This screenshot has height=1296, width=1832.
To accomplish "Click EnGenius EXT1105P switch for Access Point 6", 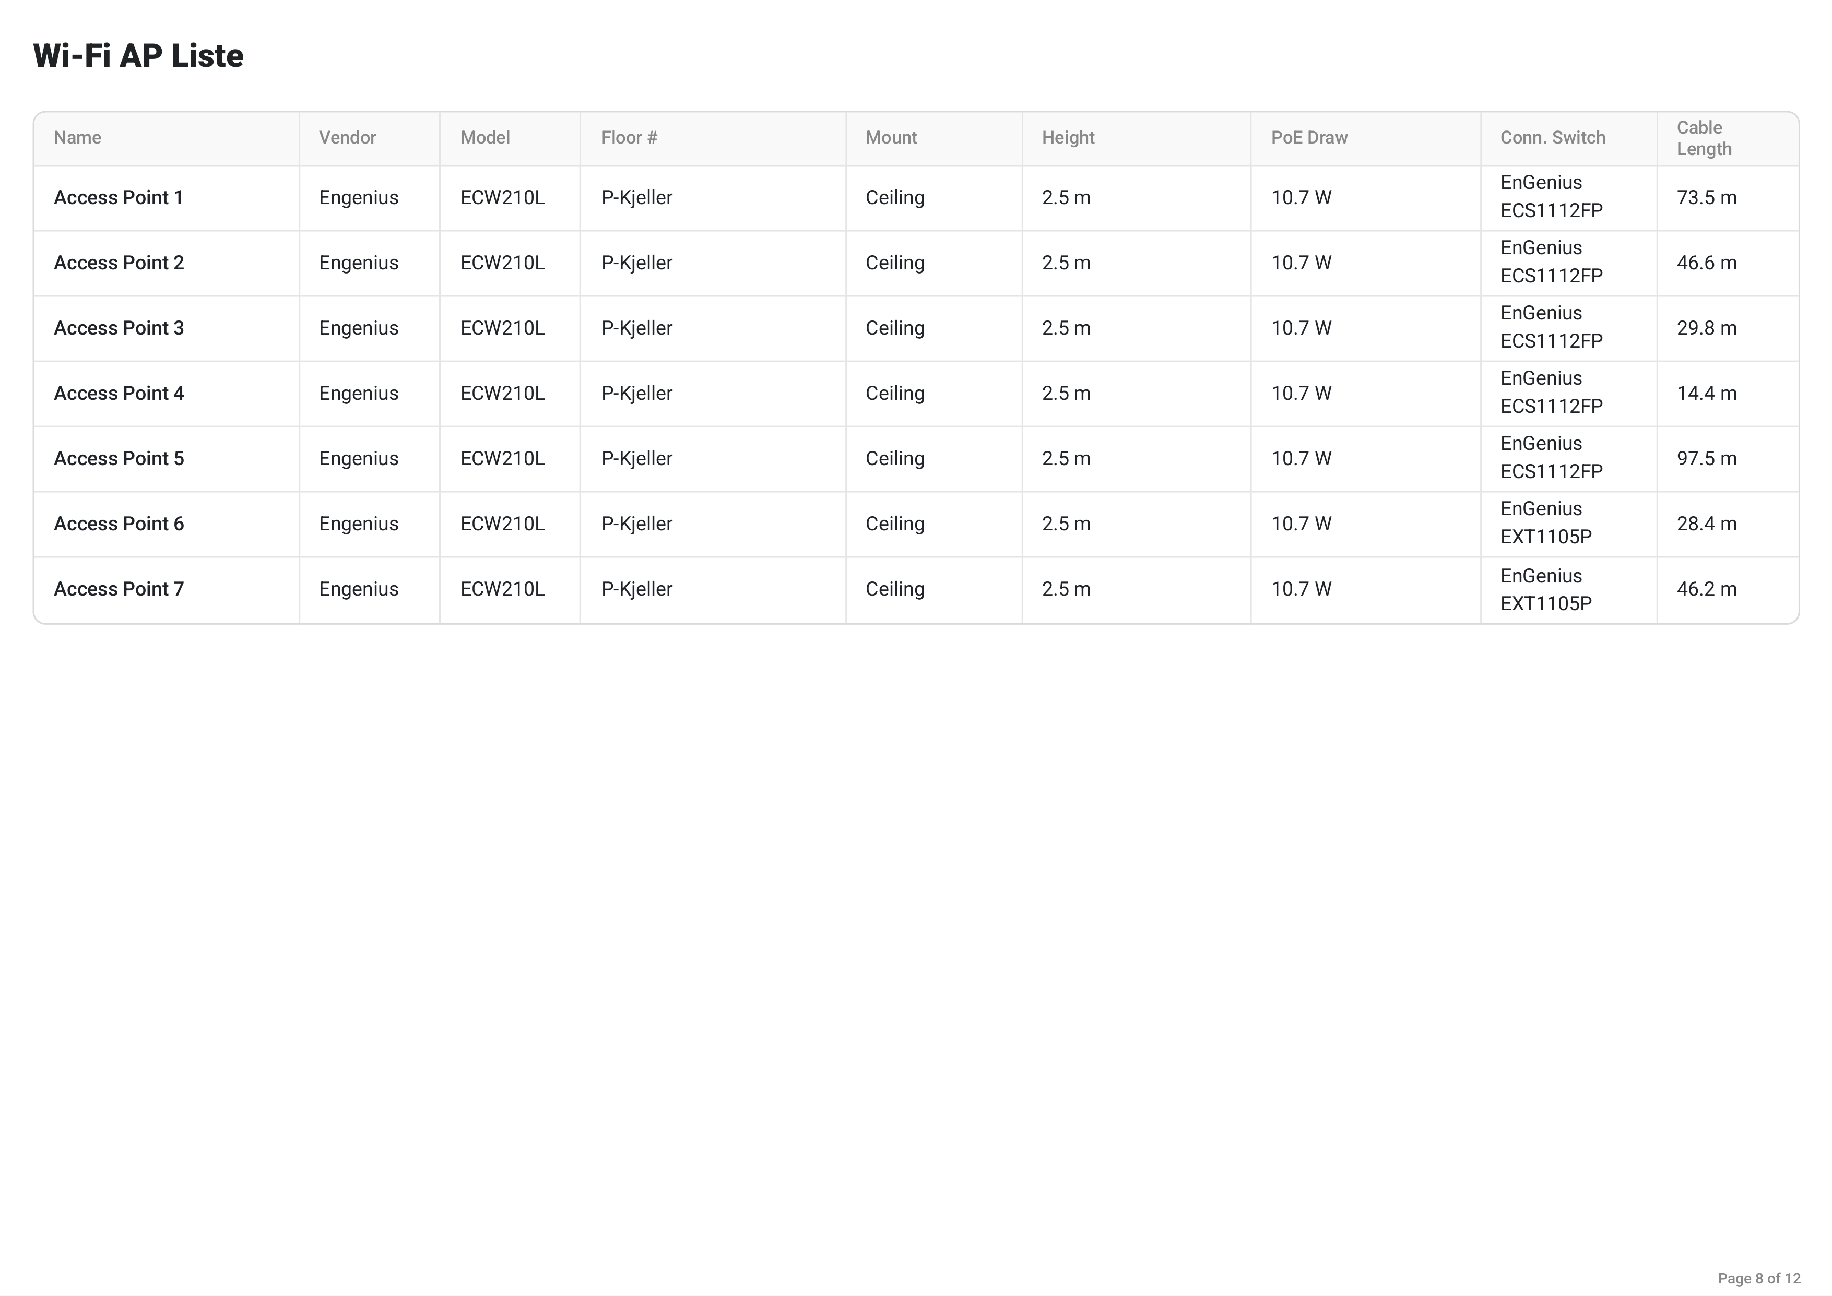I will [1545, 522].
